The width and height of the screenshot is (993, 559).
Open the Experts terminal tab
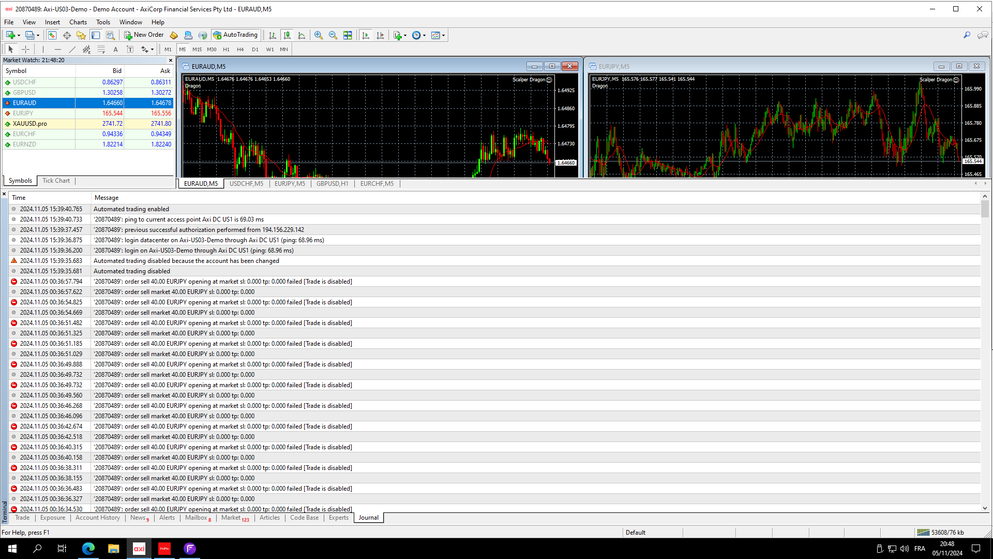coord(339,518)
